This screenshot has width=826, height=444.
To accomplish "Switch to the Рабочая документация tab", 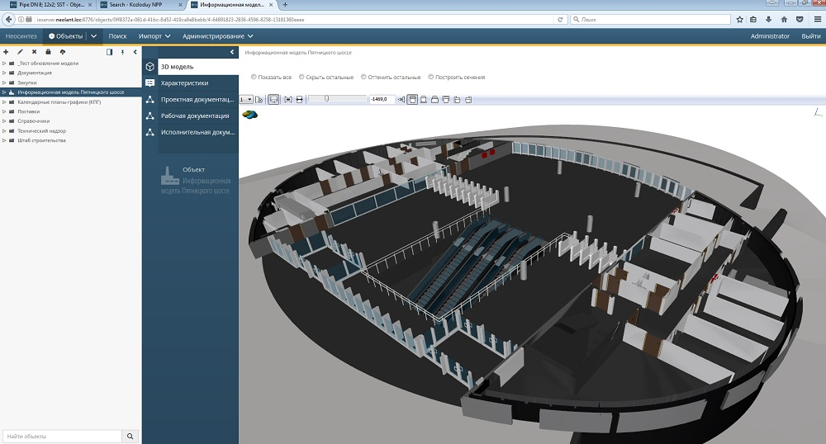I will coord(198,116).
